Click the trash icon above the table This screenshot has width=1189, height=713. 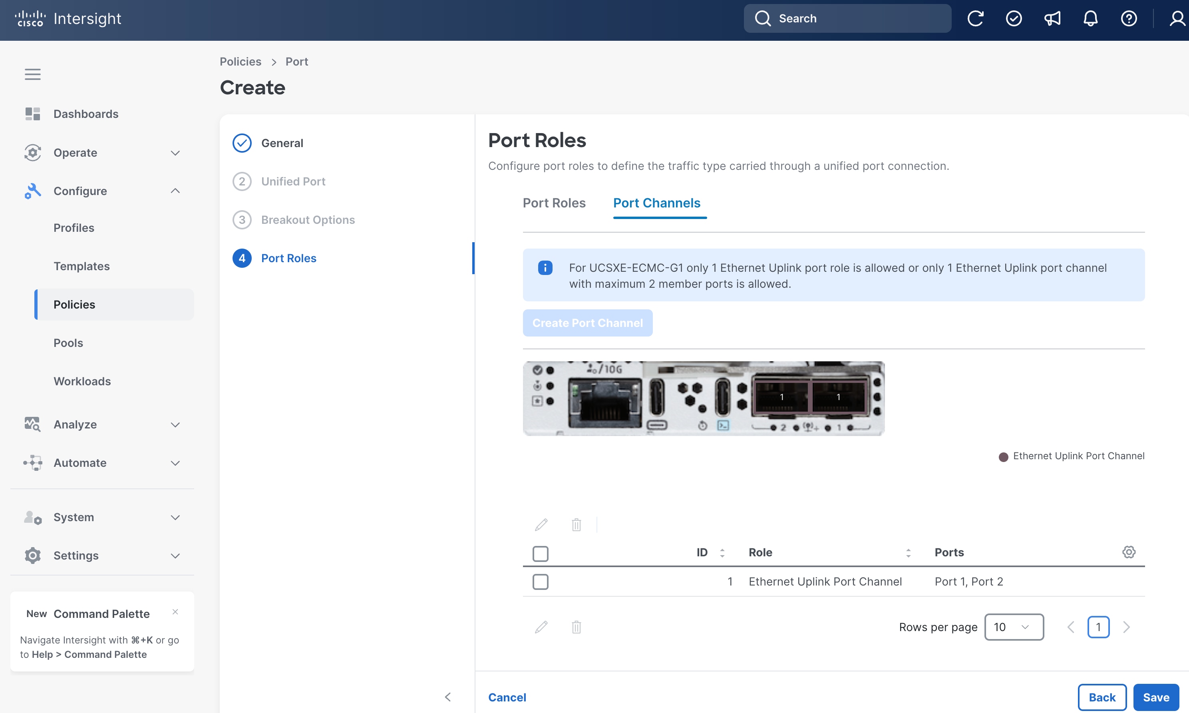click(x=577, y=525)
